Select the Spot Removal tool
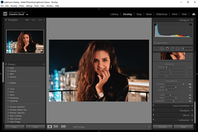This screenshot has width=198, height=132. coord(162,49)
